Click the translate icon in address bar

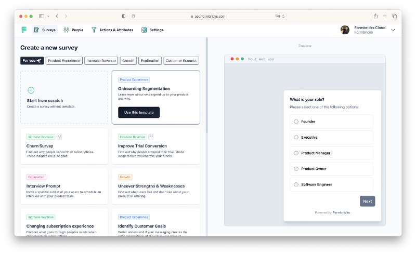click(x=278, y=16)
